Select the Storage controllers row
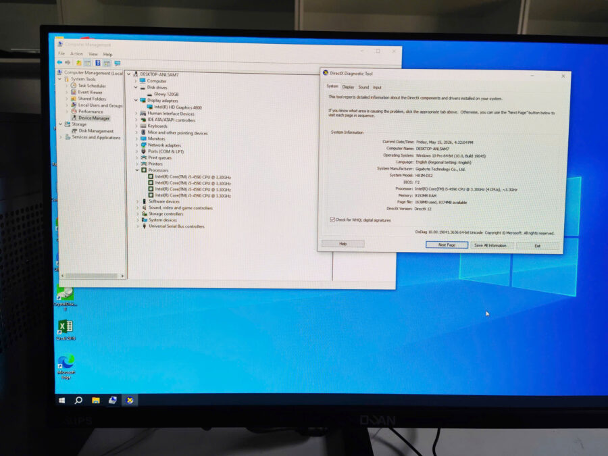Viewport: 608px width, 456px height. 162,213
